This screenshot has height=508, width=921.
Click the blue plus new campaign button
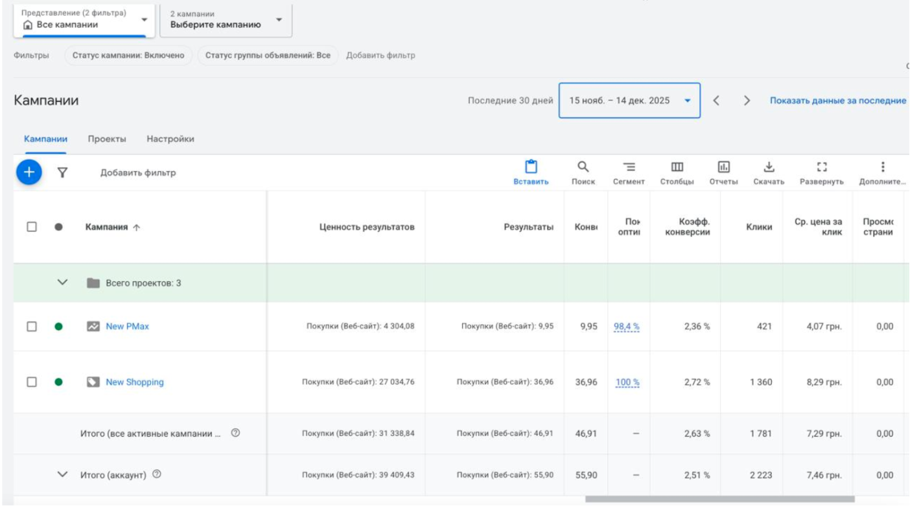point(29,172)
